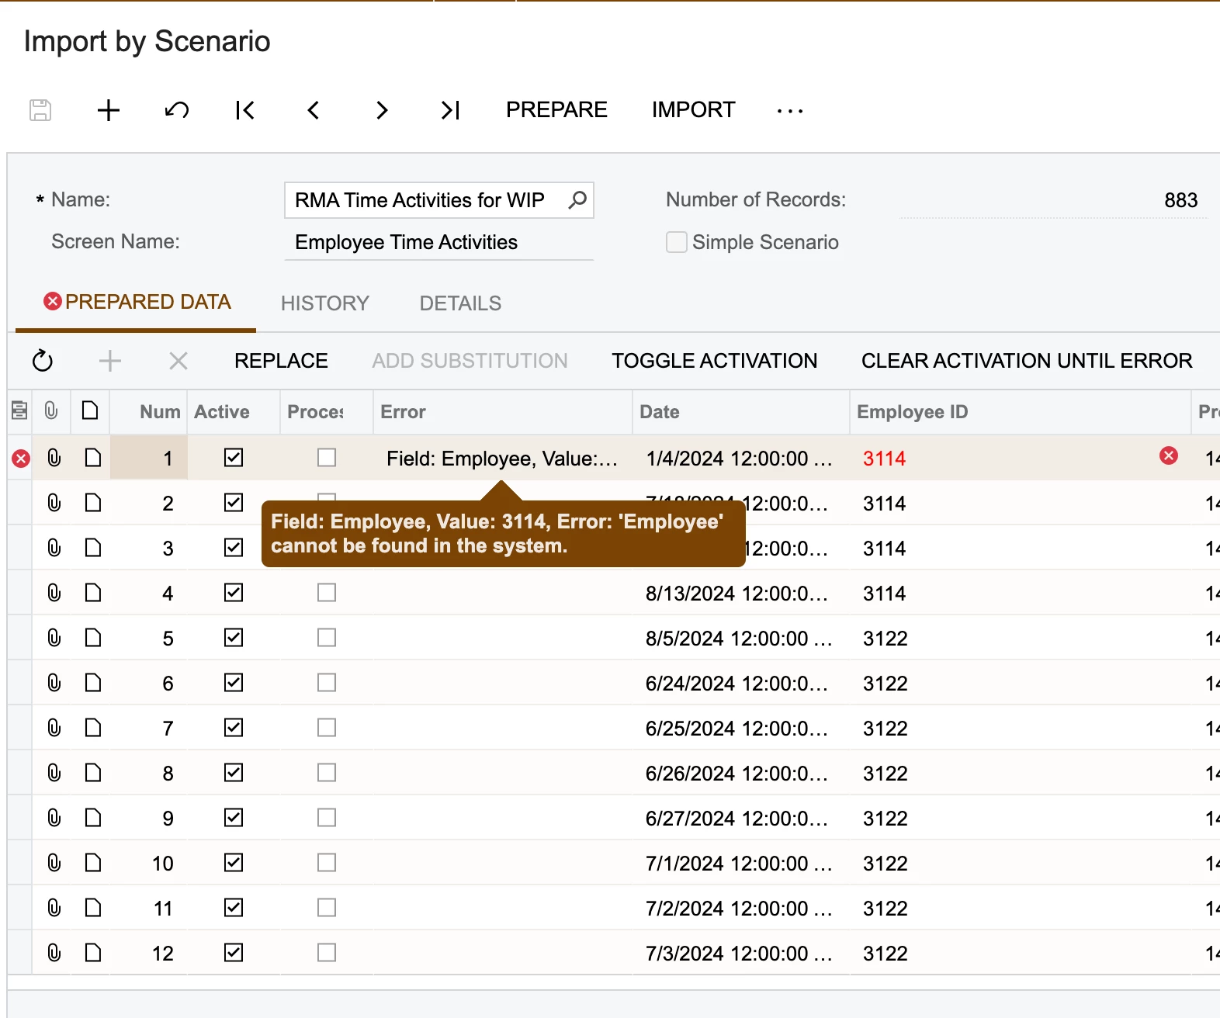This screenshot has width=1220, height=1018.
Task: Click the Employee ID column header
Action: pyautogui.click(x=912, y=412)
